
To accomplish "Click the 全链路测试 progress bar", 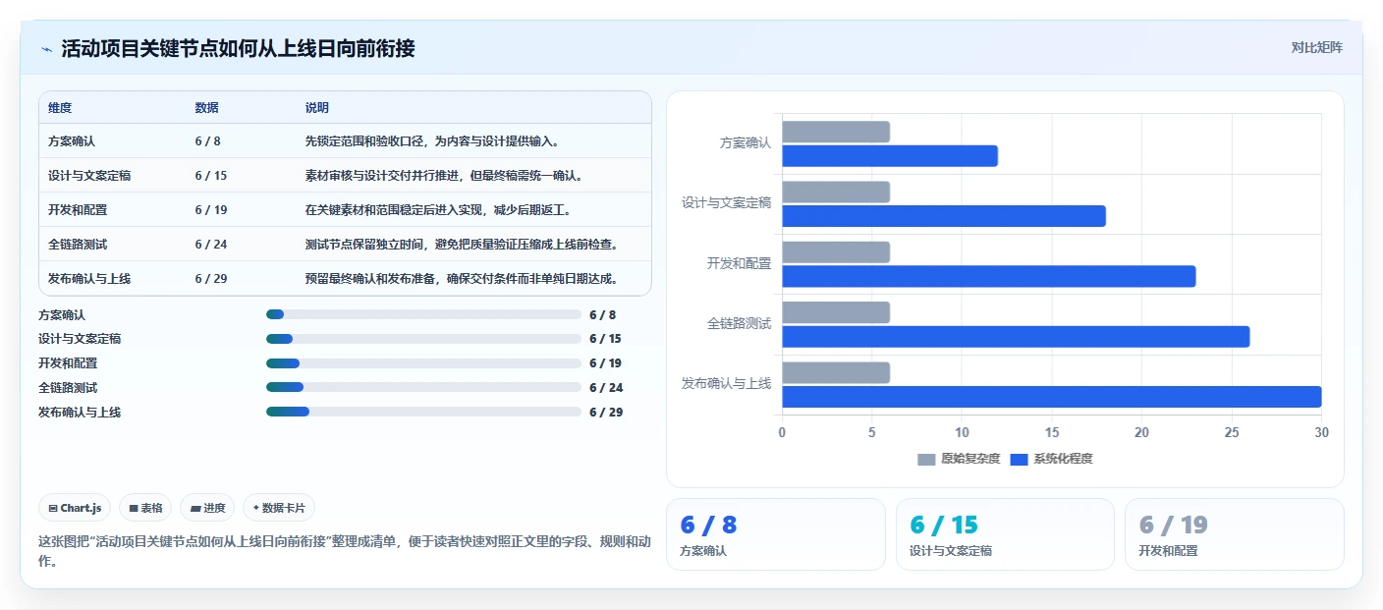I will pos(423,387).
